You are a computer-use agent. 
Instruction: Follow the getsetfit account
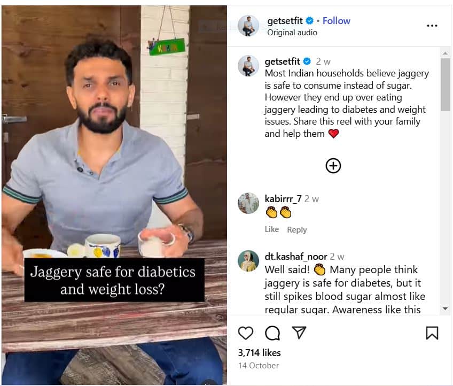coord(337,21)
